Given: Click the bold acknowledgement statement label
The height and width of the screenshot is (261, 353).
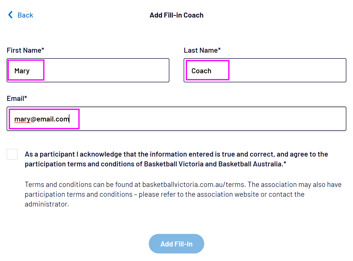Looking at the screenshot, I should (x=176, y=154).
